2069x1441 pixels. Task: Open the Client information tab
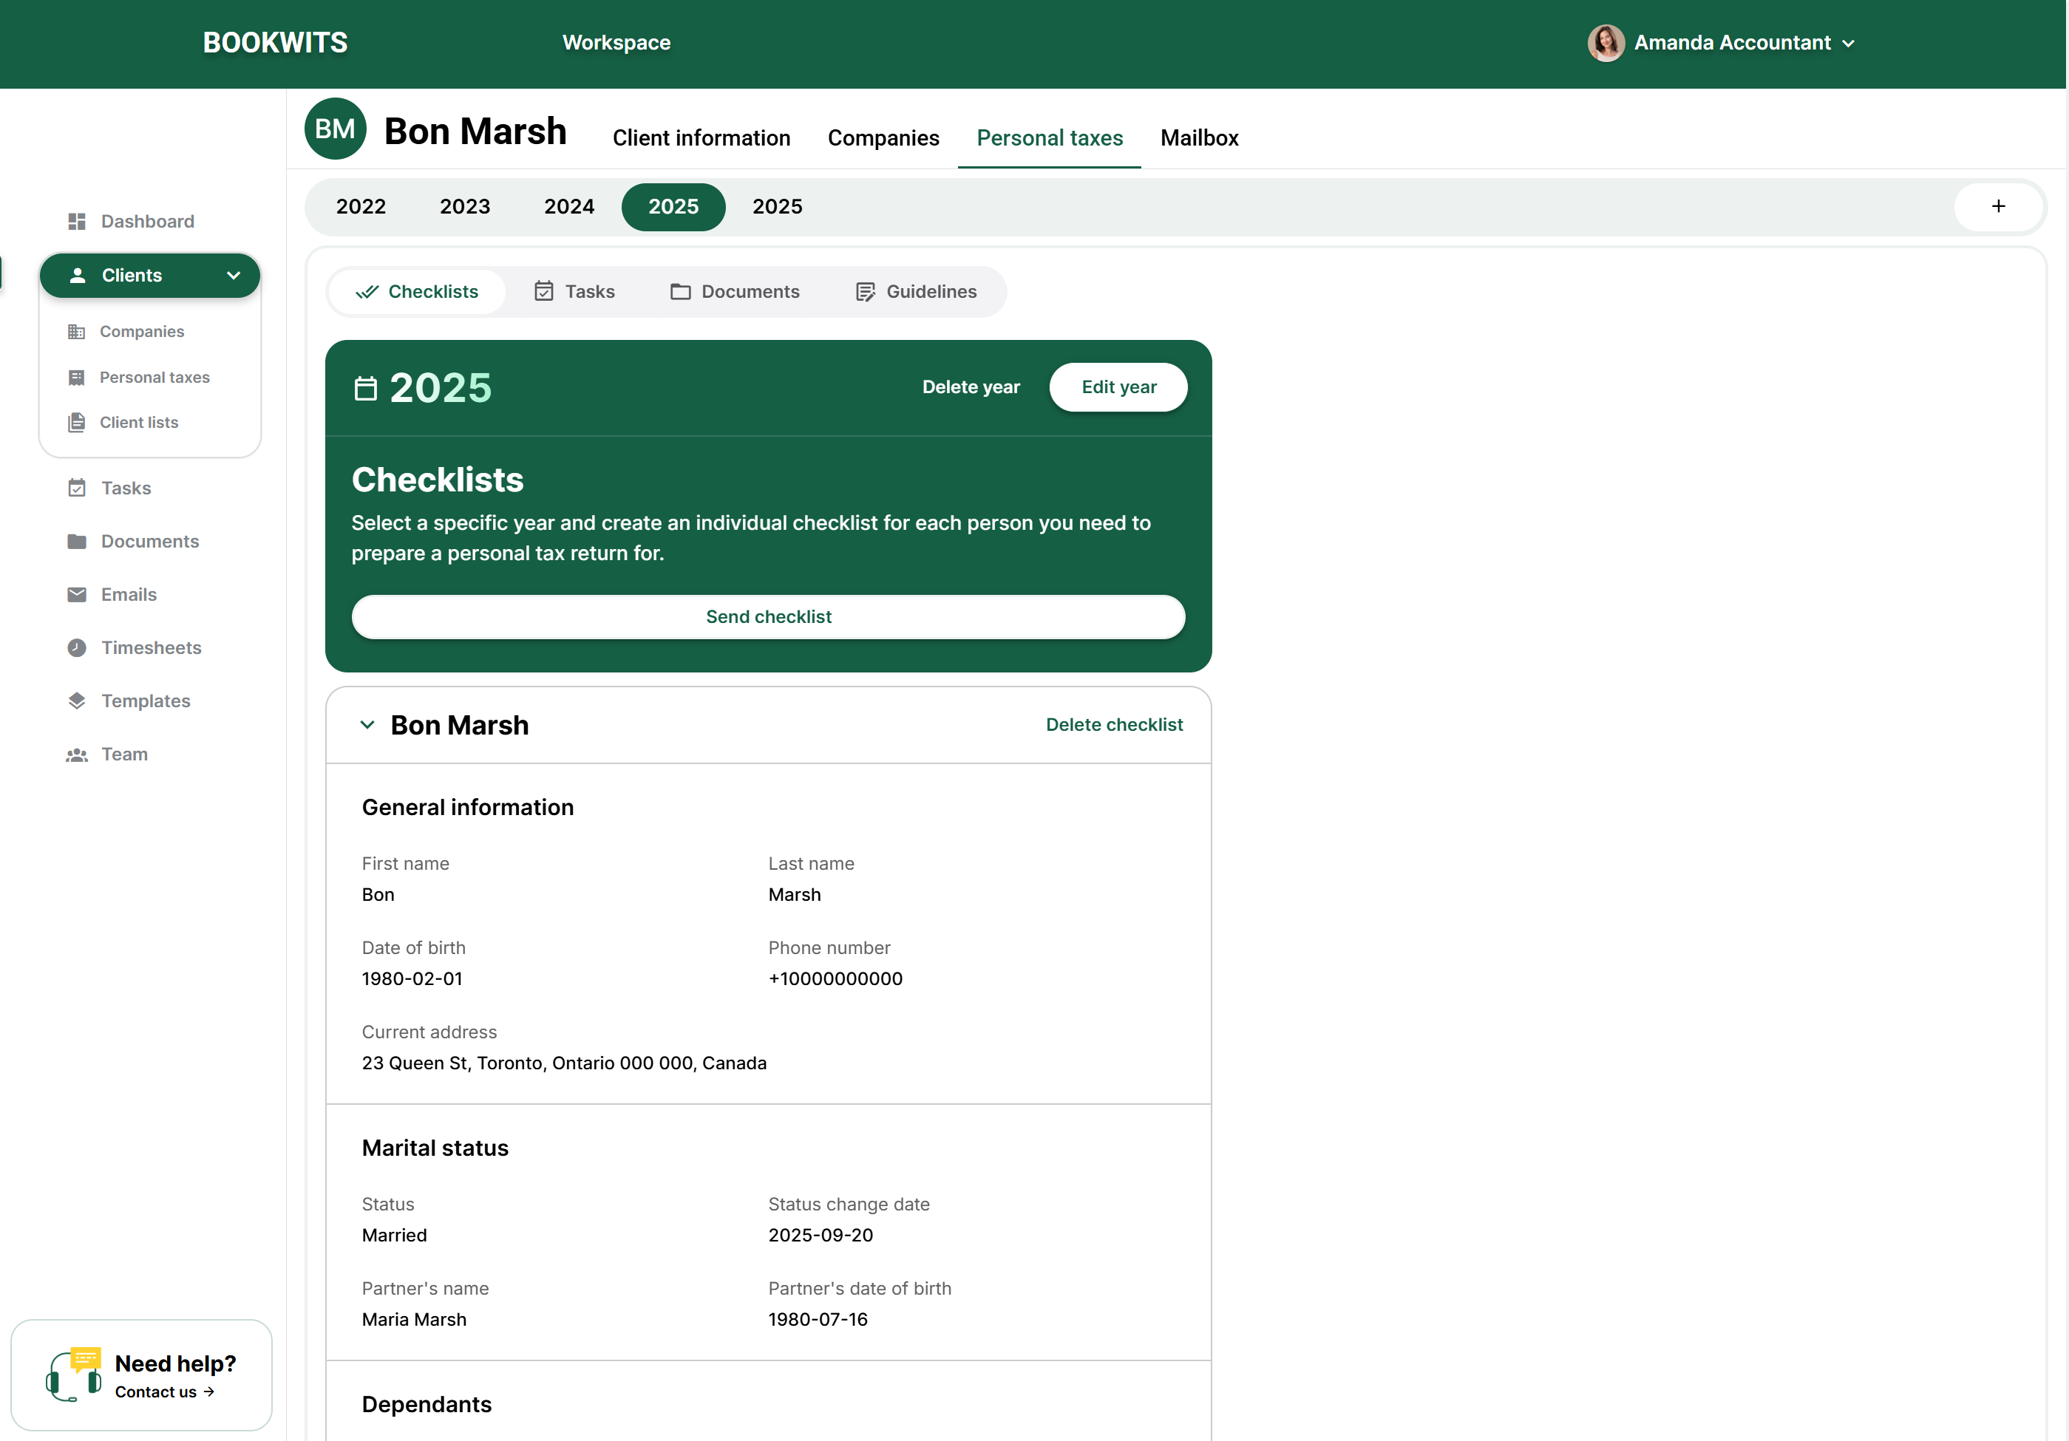(x=701, y=137)
